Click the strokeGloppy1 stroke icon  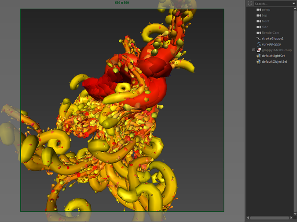pos(258,38)
